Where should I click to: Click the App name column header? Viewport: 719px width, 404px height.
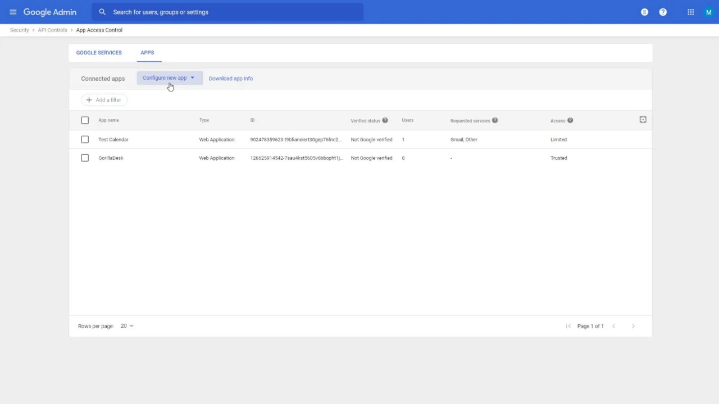tap(108, 120)
